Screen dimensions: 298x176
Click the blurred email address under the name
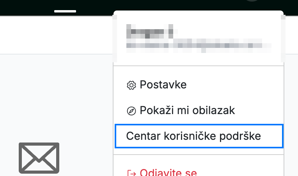click(199, 46)
